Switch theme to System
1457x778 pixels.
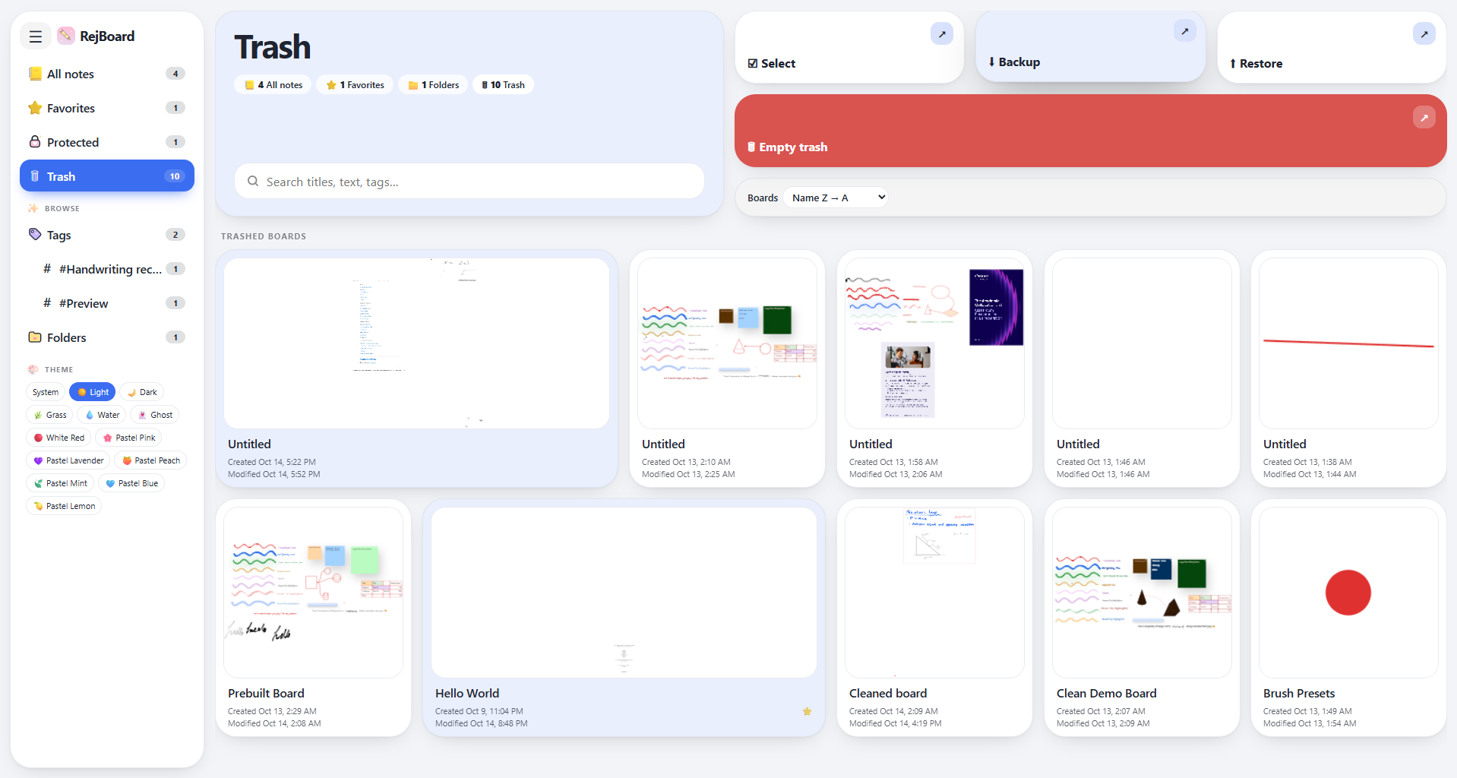pyautogui.click(x=46, y=392)
